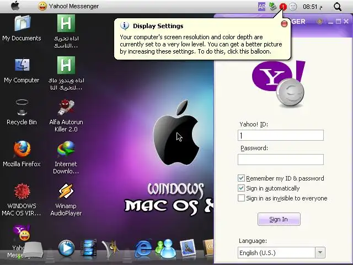The width and height of the screenshot is (353, 265).
Task: Click the search magnifier in the menu bar
Action: (x=338, y=7)
